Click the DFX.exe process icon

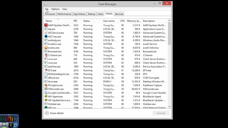tap(46, 70)
